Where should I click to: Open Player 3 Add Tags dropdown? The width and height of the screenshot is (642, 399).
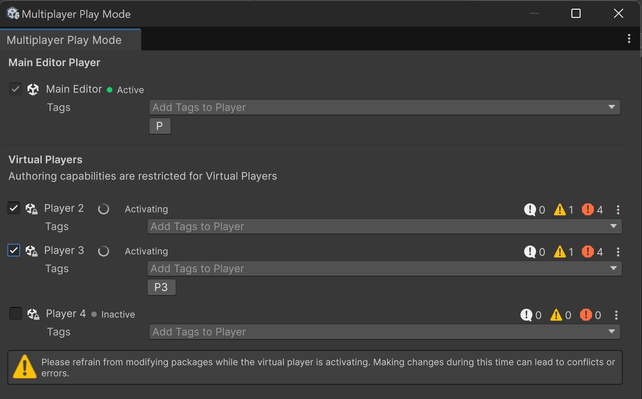point(384,268)
